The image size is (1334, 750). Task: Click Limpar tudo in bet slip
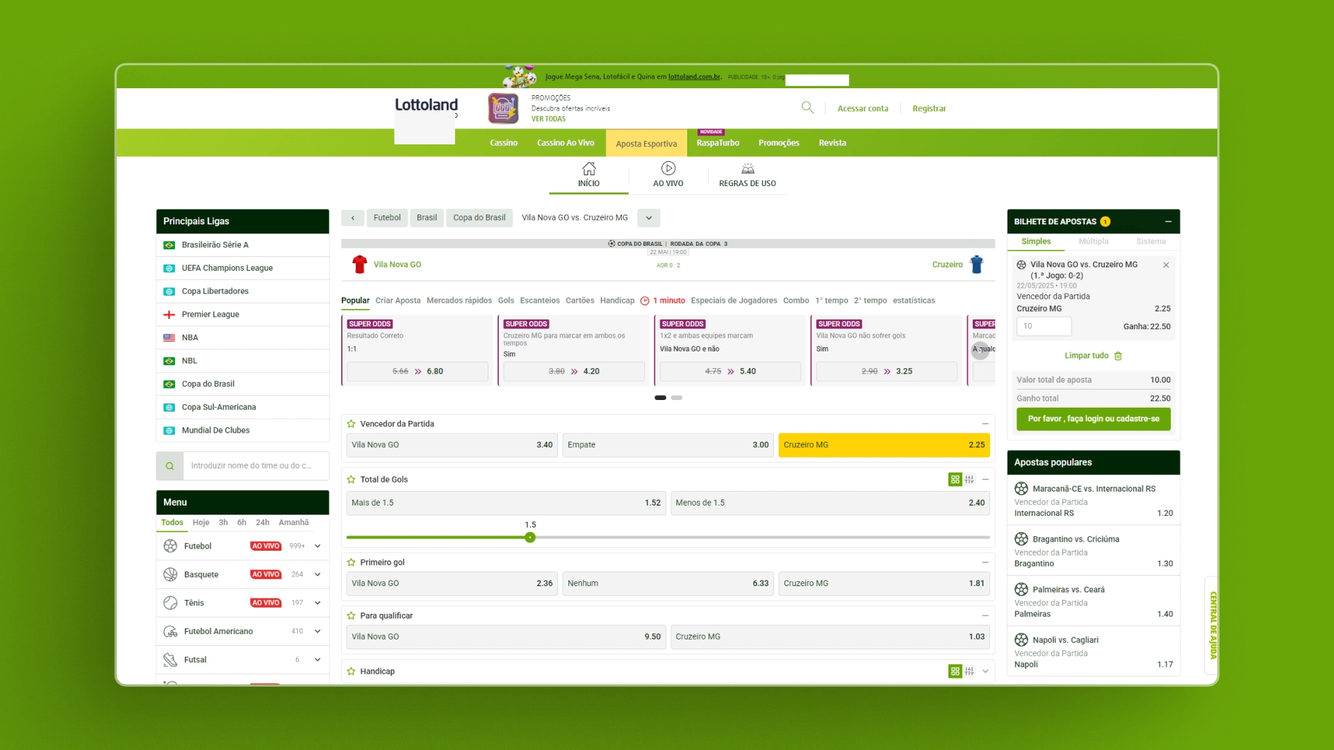coord(1087,356)
